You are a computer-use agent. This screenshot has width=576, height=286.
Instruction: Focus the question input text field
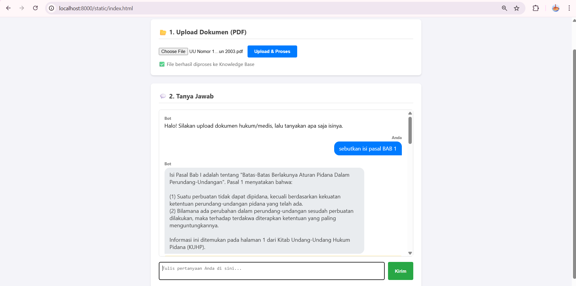tap(271, 271)
